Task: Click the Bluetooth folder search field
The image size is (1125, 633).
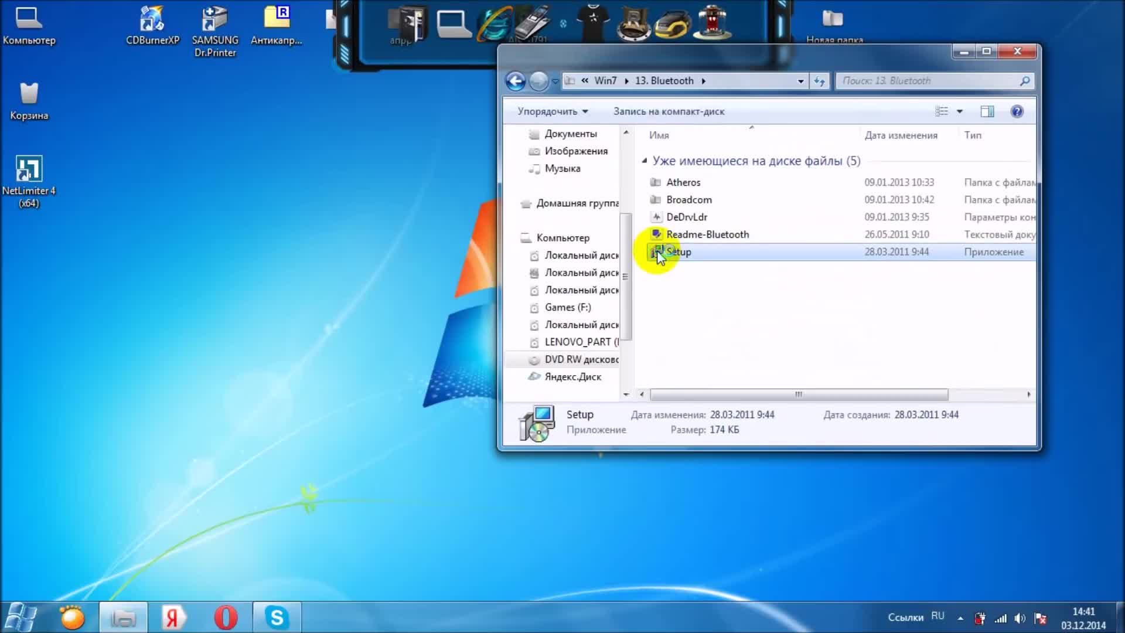Action: point(929,81)
